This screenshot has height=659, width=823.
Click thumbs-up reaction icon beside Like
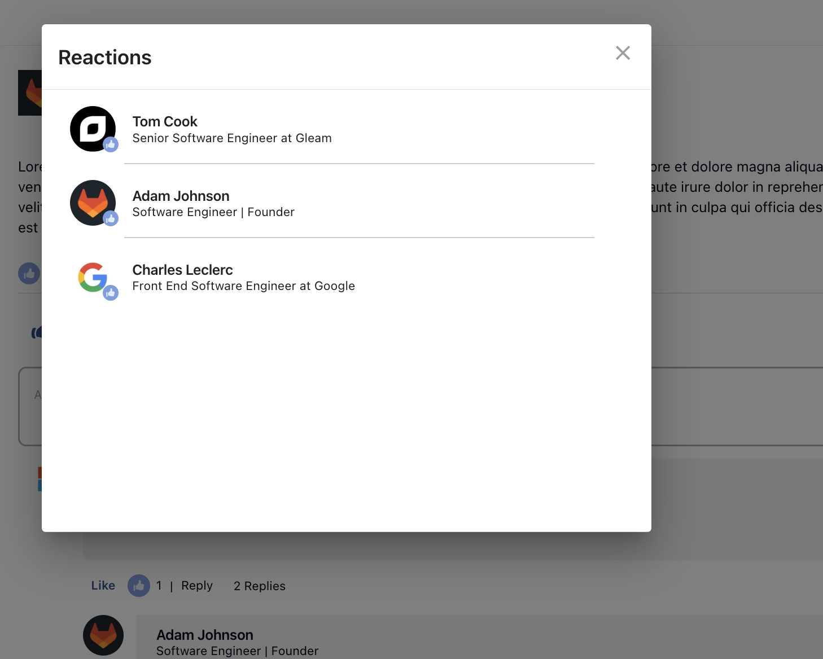click(139, 586)
